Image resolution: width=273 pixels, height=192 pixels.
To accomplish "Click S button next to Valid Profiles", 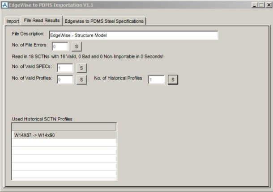I will (x=81, y=80).
